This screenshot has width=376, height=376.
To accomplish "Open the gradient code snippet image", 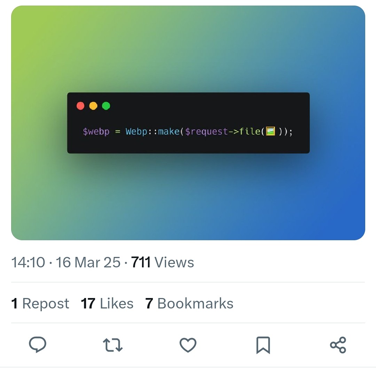I will pyautogui.click(x=188, y=123).
